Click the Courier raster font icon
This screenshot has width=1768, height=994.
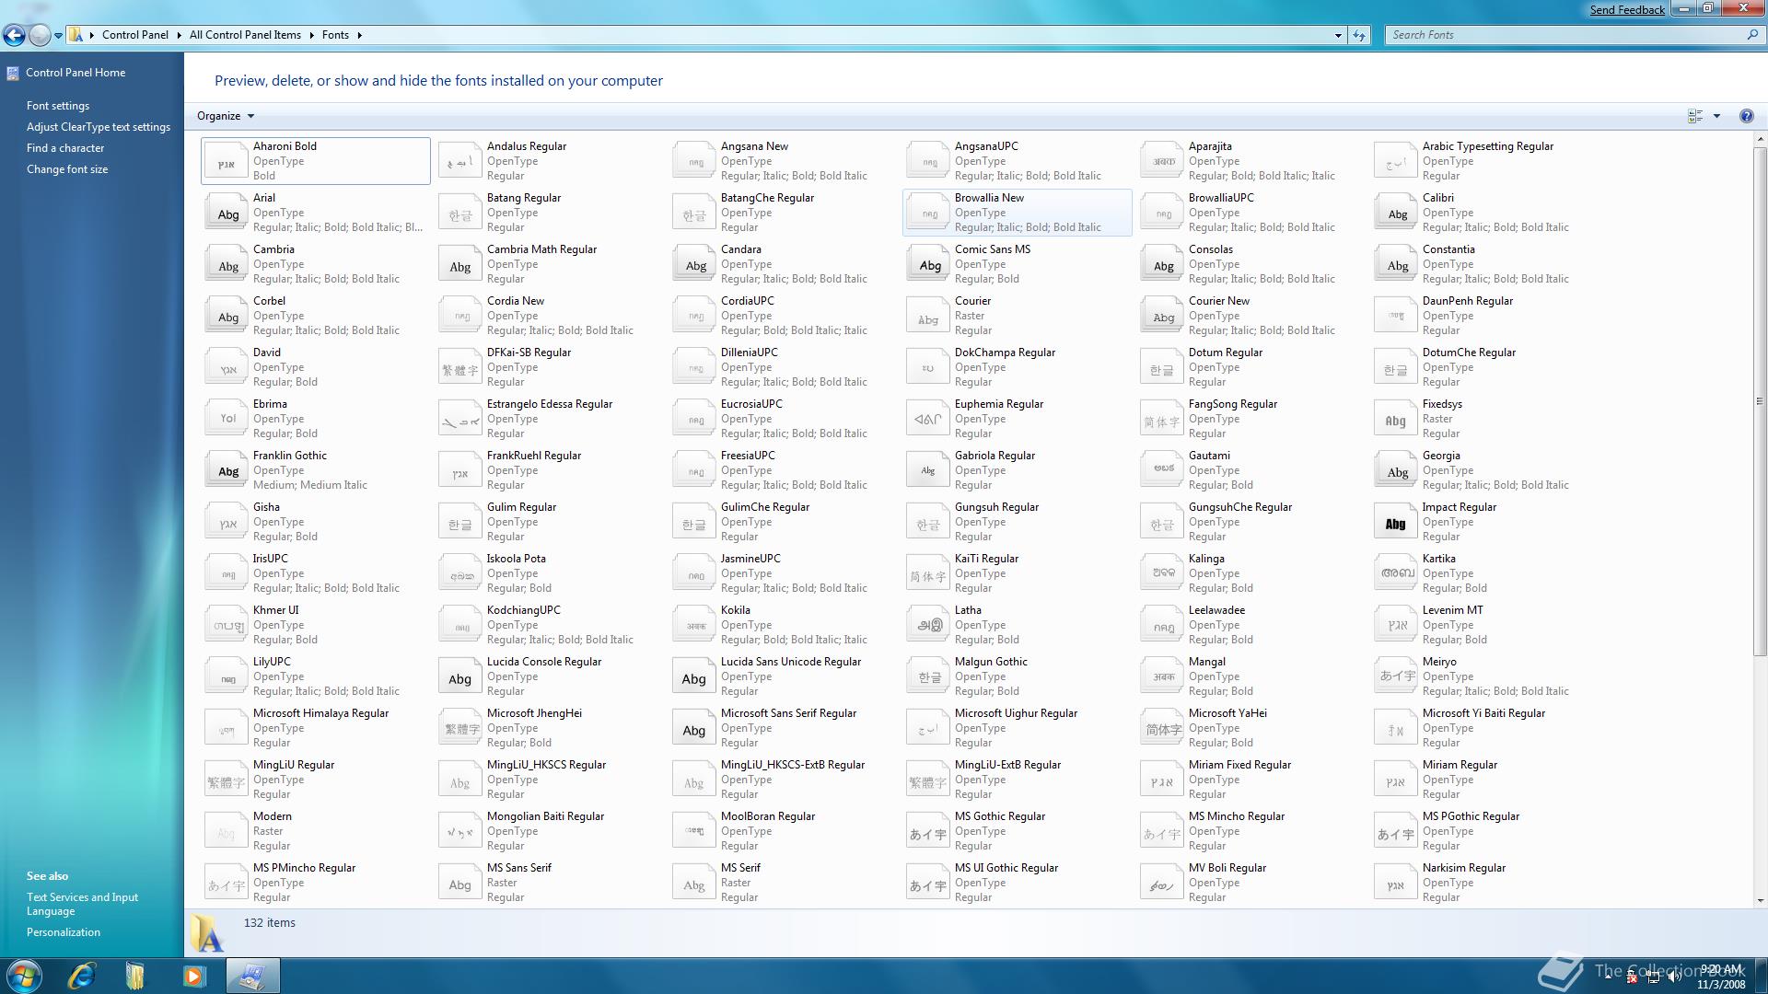[928, 316]
